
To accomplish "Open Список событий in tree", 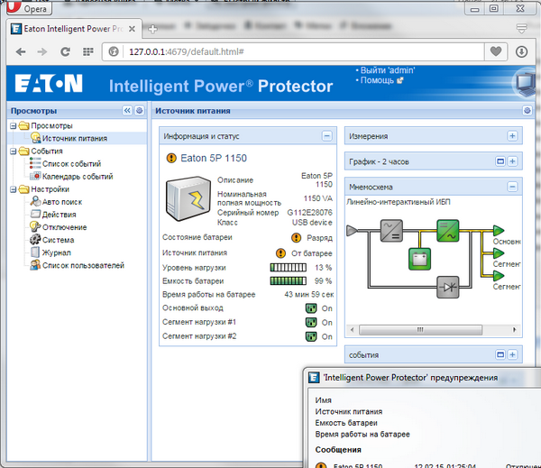I will coord(72,163).
